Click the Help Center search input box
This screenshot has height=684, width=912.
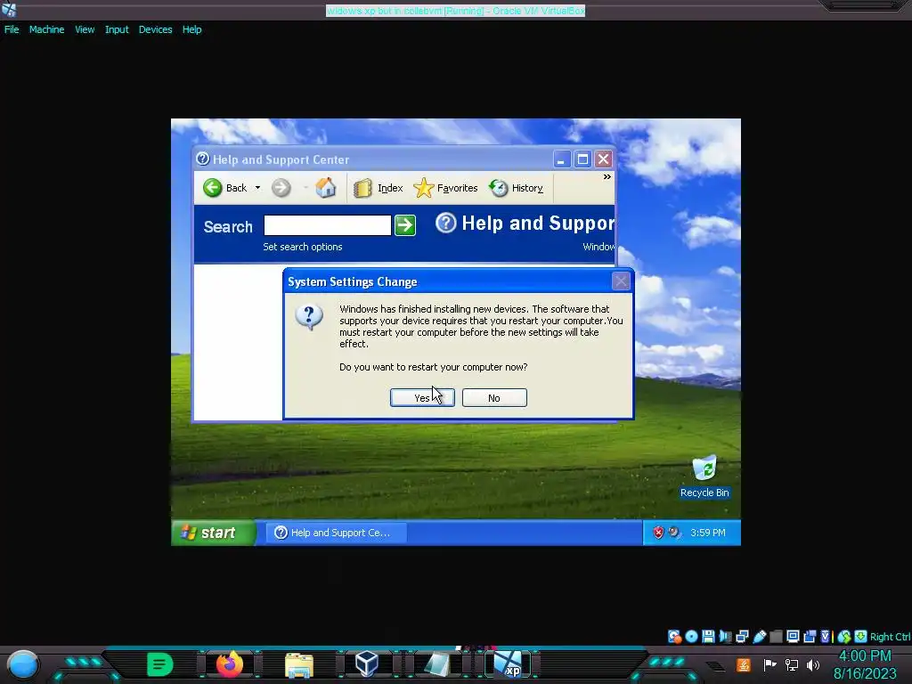click(328, 225)
